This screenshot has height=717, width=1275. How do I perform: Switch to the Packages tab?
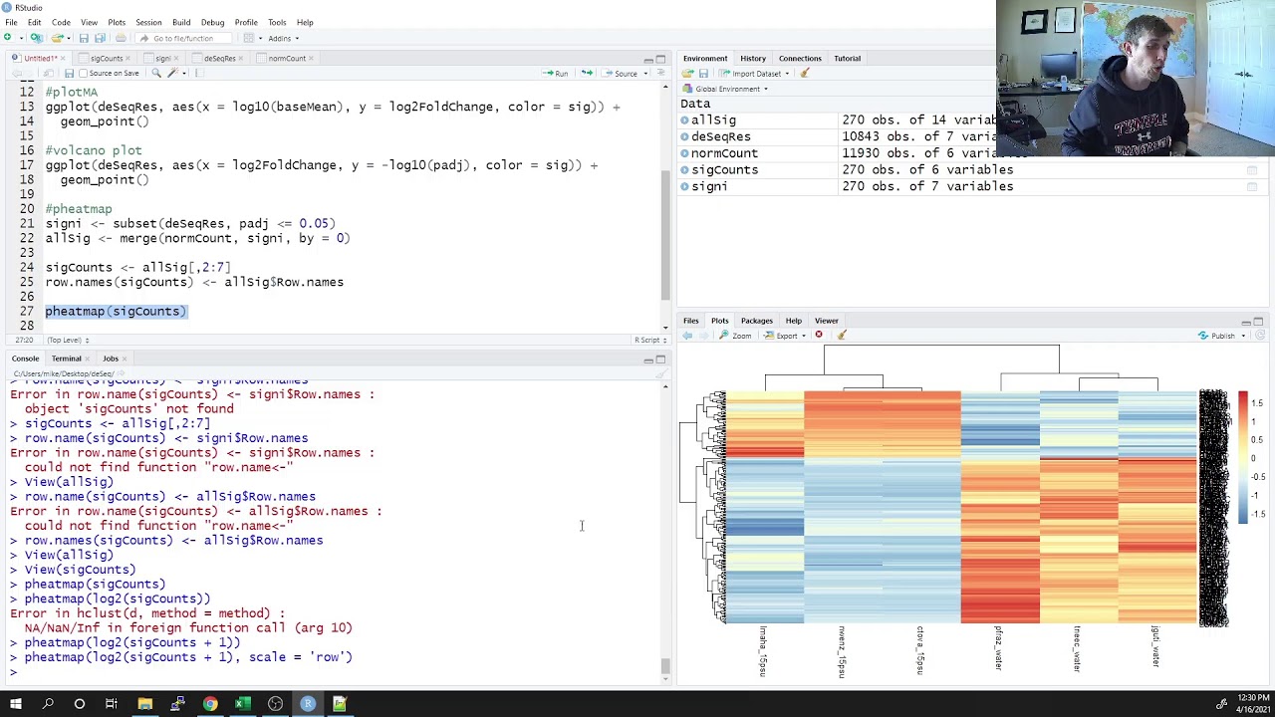[x=756, y=321]
